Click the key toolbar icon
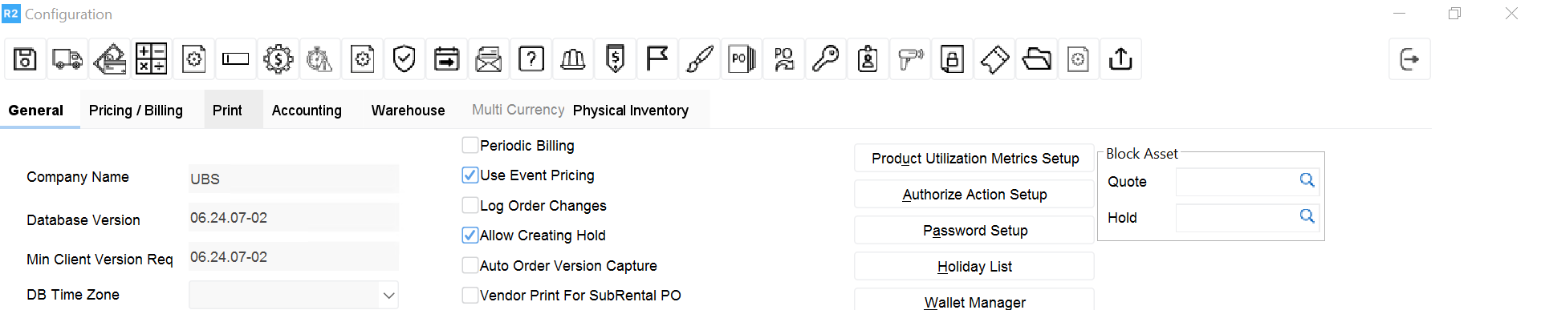The height and width of the screenshot is (310, 1541). [825, 59]
